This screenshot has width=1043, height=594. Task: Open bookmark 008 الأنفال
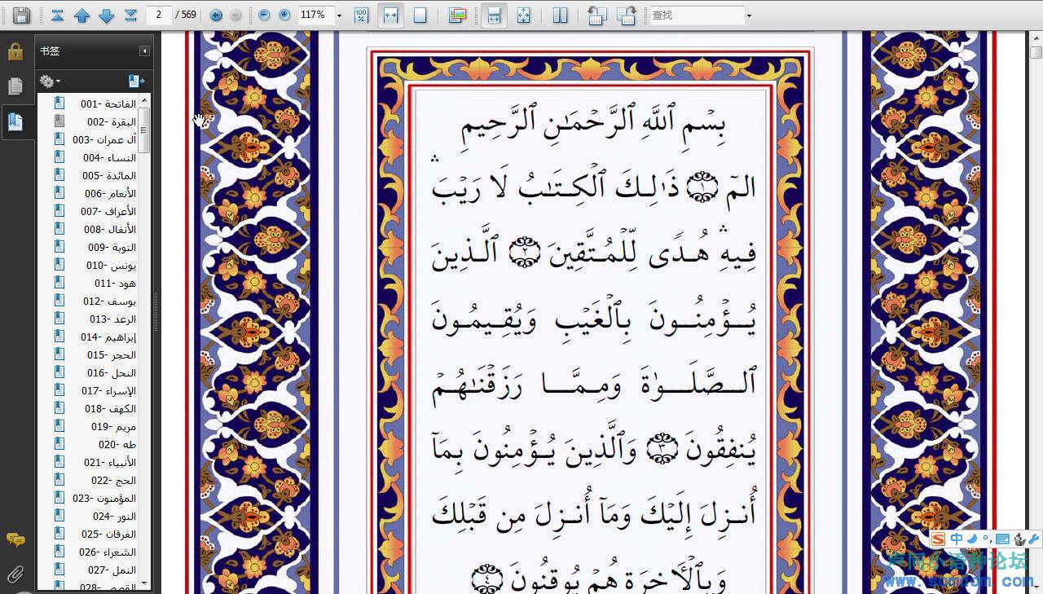point(109,230)
